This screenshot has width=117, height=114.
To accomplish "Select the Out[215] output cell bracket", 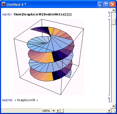I will (109, 100).
